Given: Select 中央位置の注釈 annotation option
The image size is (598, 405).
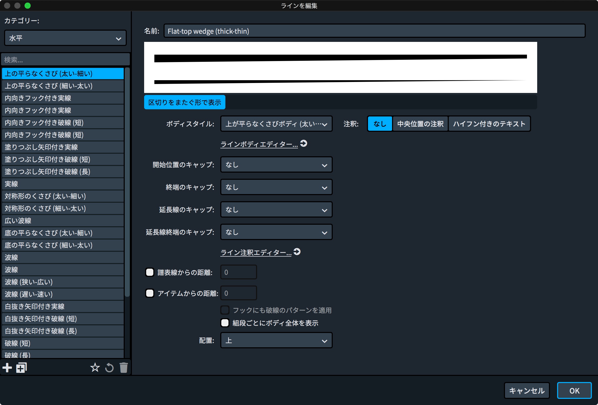Looking at the screenshot, I should [420, 124].
